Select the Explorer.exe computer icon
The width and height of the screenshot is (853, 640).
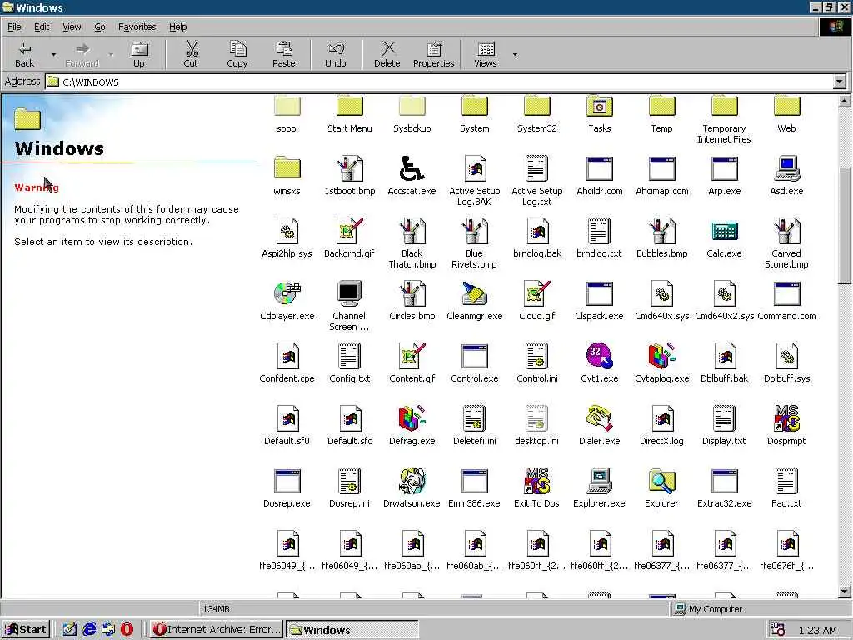(x=599, y=481)
